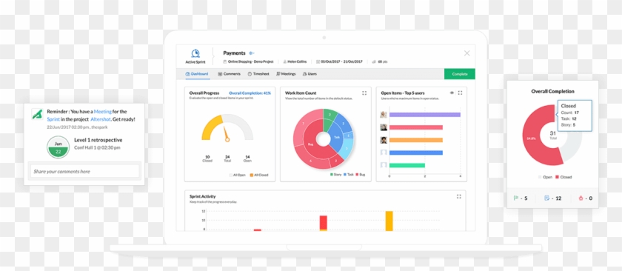The height and width of the screenshot is (271, 622).
Task: Toggle the All Closed legend entry
Action: pos(259,175)
